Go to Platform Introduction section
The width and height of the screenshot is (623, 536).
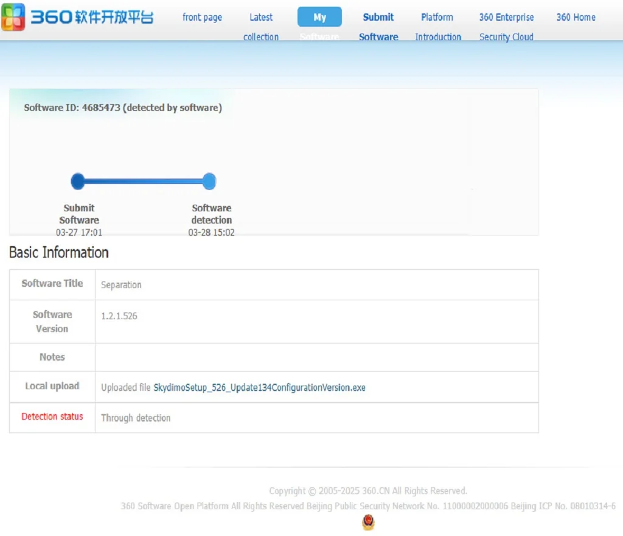[x=437, y=27]
